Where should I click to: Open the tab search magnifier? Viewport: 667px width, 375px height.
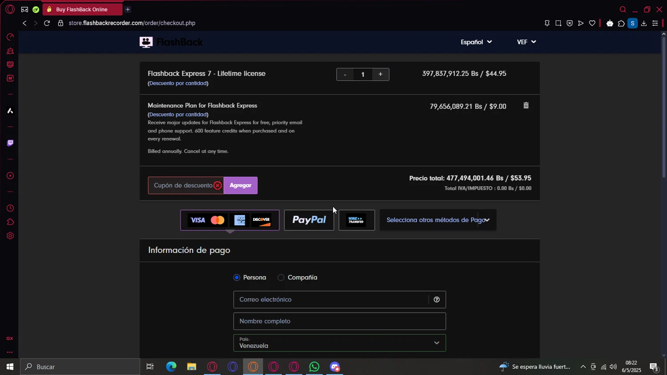pos(623,9)
